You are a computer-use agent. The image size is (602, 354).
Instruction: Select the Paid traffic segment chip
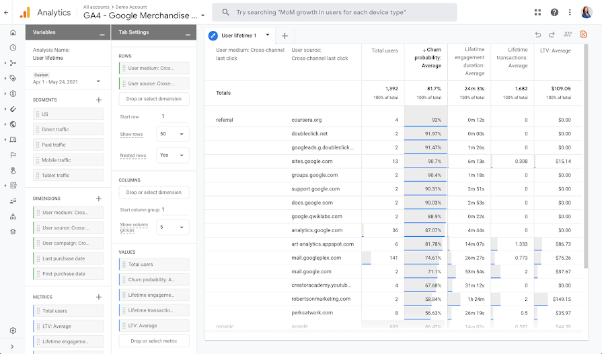pos(69,145)
